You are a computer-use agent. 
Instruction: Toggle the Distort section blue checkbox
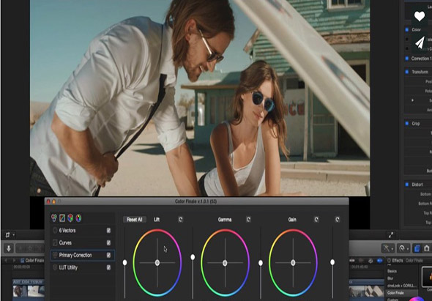click(407, 184)
